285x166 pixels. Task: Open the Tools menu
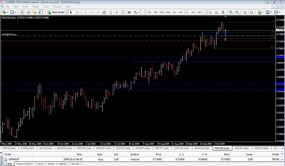coord(46,6)
